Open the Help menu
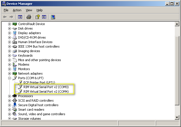Image resolution: width=181 pixels, height=127 pixels. (x=39, y=10)
